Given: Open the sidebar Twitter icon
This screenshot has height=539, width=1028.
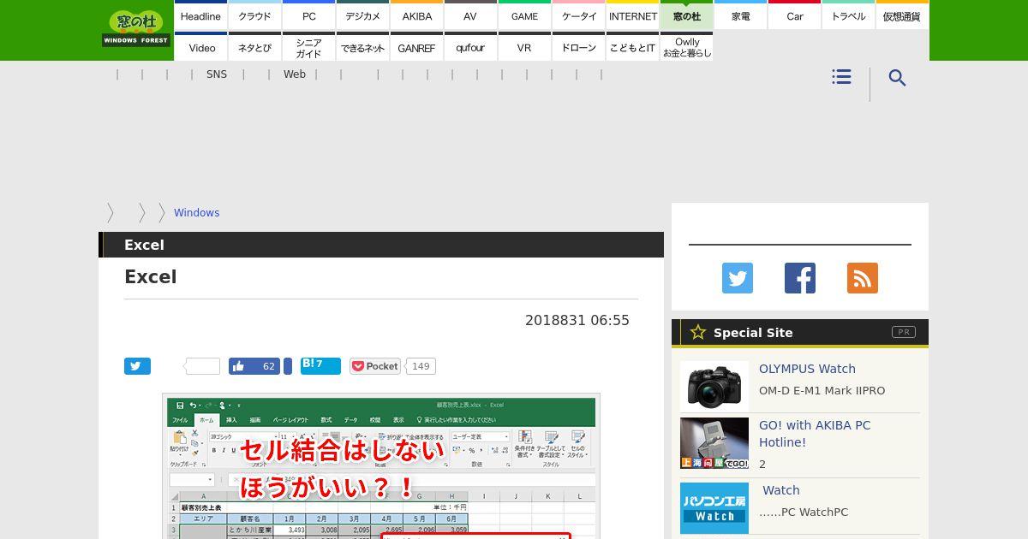Looking at the screenshot, I should point(738,278).
